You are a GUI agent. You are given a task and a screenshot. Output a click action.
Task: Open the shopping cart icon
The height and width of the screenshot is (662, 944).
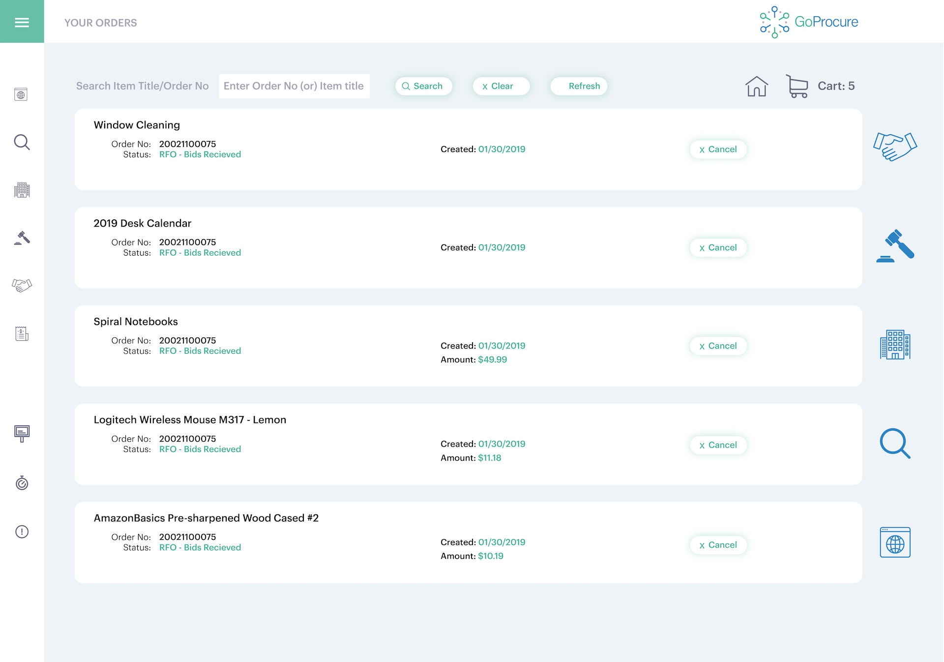click(x=797, y=87)
